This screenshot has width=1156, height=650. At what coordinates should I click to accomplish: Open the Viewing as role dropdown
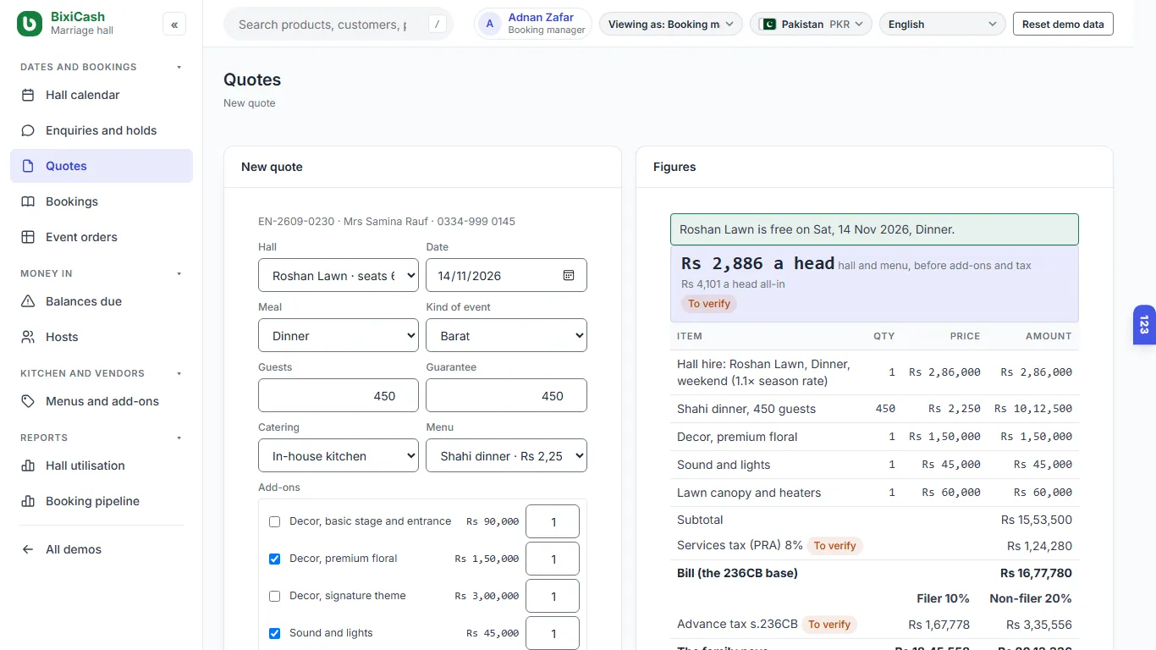[671, 24]
